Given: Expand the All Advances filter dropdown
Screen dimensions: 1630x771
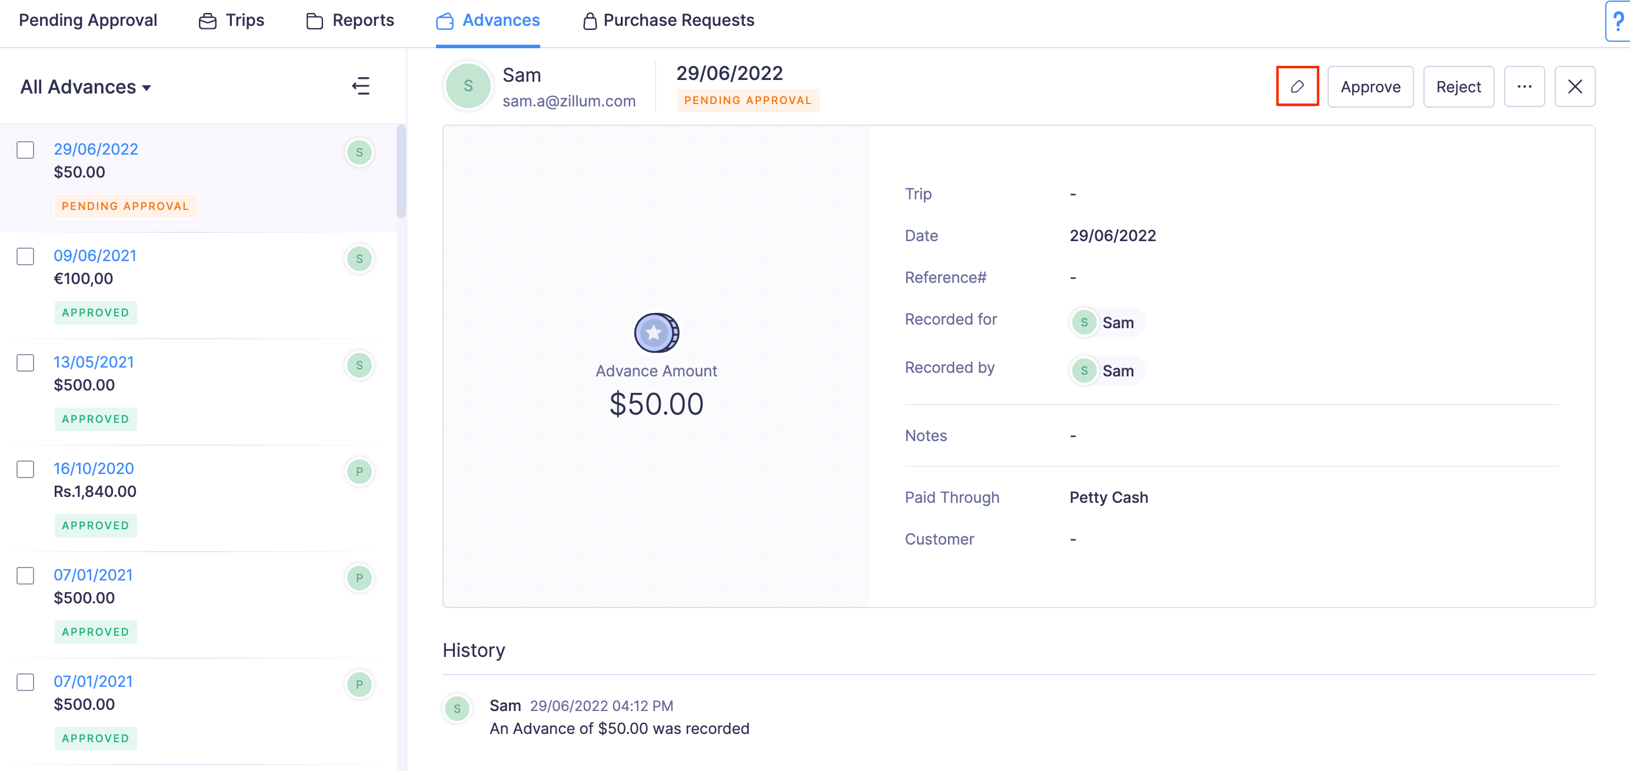Looking at the screenshot, I should [85, 86].
